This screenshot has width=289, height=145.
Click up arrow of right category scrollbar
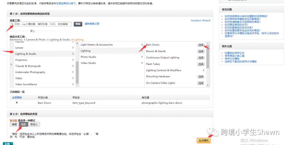click(208, 43)
